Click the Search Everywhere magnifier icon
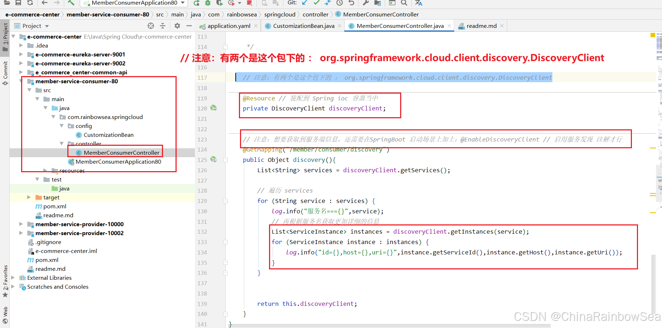662x328 pixels. coord(404,3)
